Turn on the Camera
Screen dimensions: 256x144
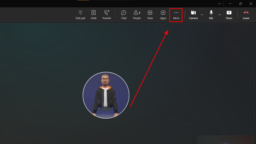click(x=193, y=15)
